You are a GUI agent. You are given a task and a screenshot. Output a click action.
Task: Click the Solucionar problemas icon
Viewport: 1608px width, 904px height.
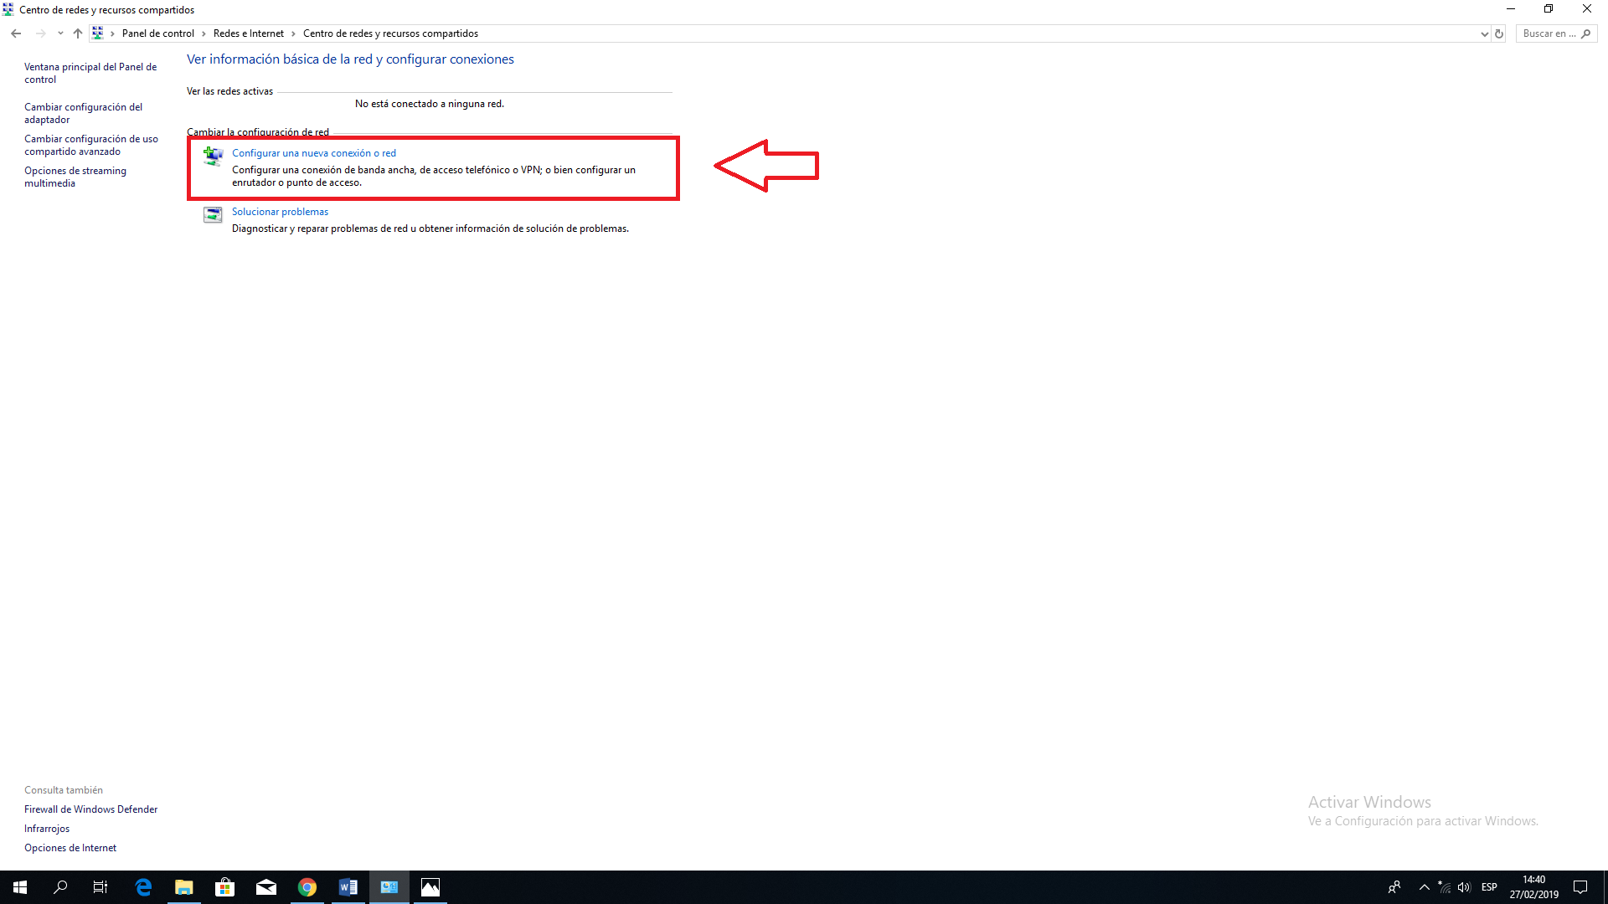point(213,215)
